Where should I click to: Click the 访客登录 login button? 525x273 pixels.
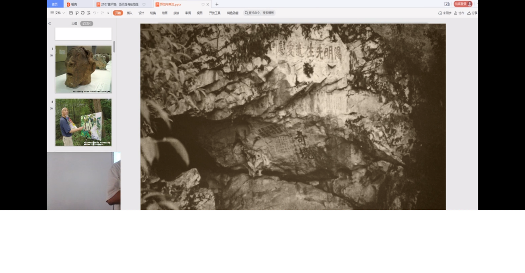(x=463, y=4)
